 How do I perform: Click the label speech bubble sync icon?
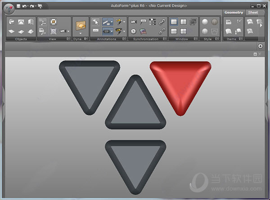[143, 22]
